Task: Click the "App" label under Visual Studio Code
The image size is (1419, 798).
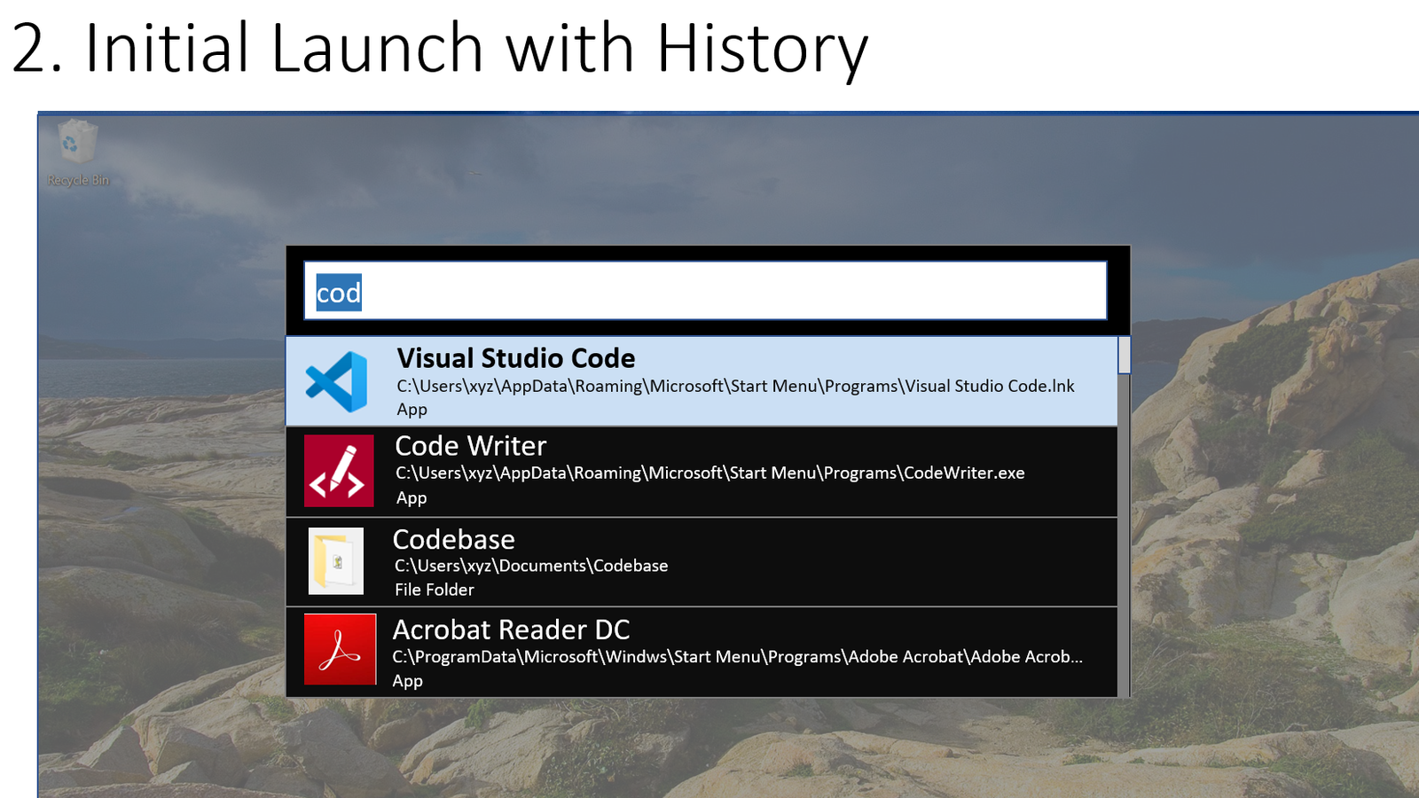Action: point(412,410)
